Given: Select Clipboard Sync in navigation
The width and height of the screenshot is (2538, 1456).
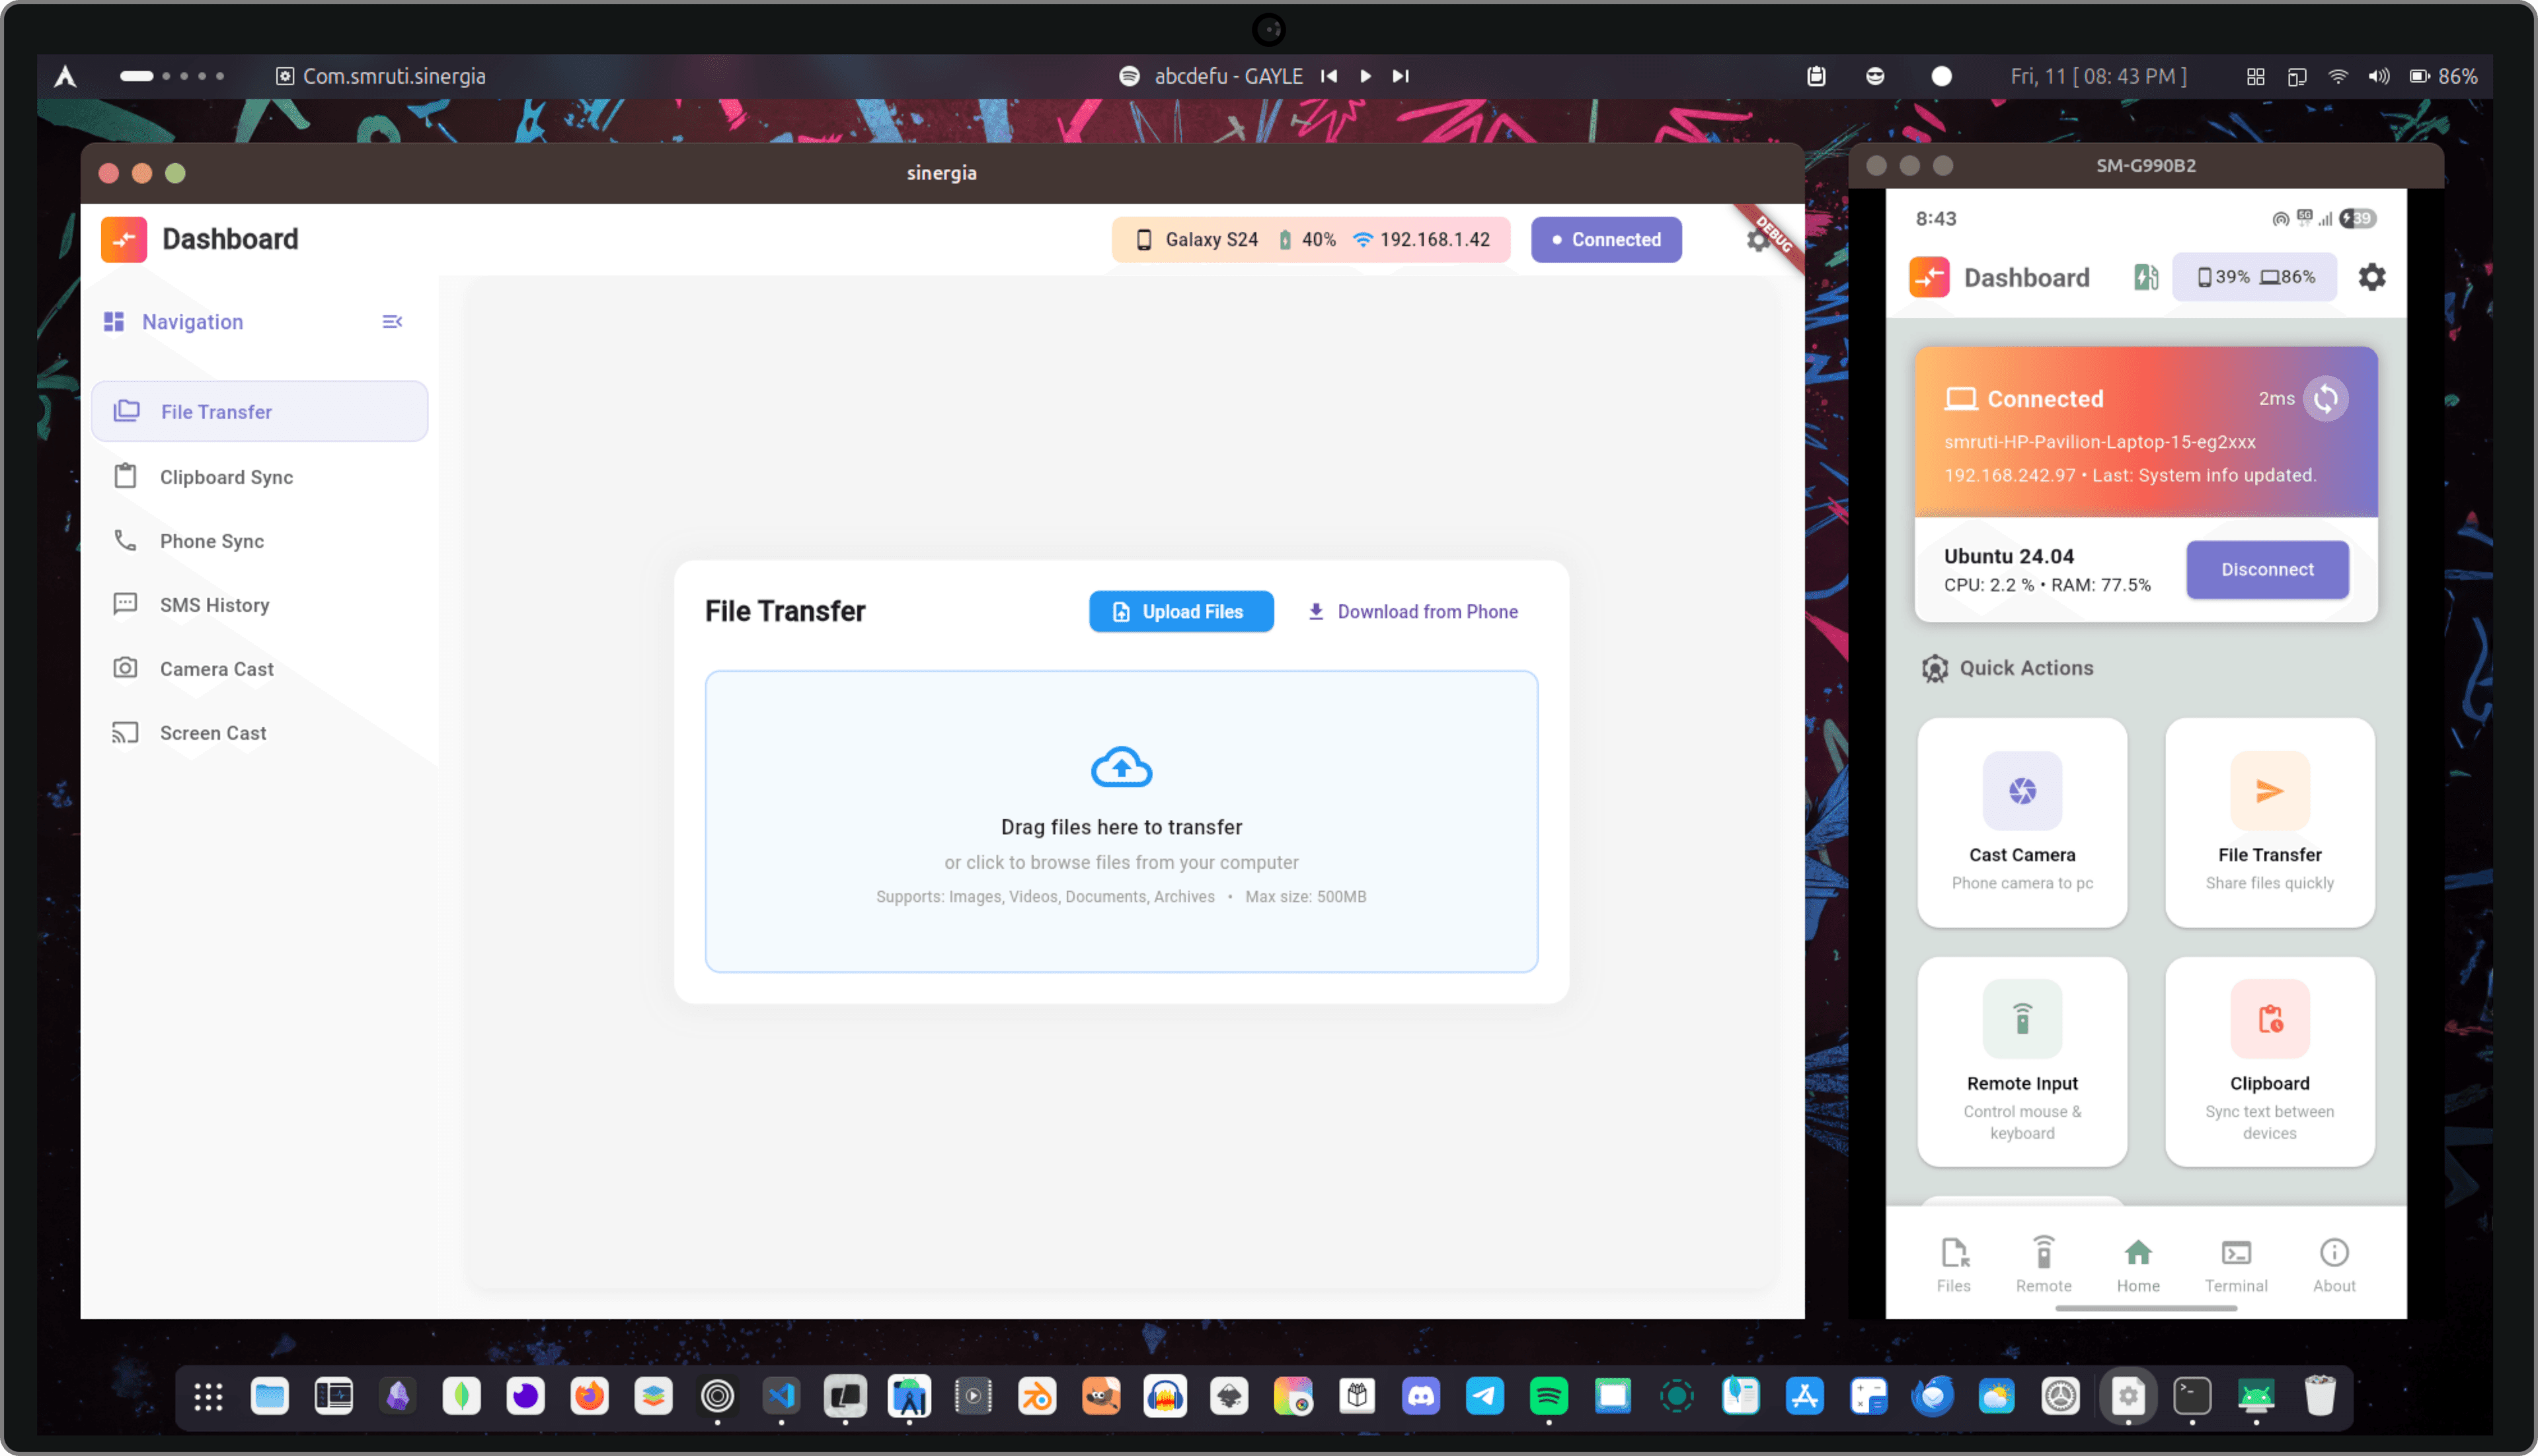Looking at the screenshot, I should [226, 477].
